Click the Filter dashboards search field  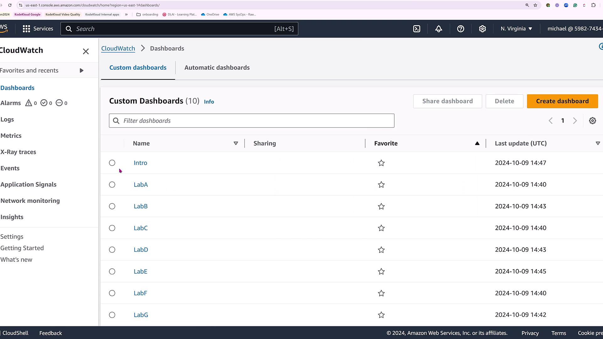pyautogui.click(x=251, y=121)
